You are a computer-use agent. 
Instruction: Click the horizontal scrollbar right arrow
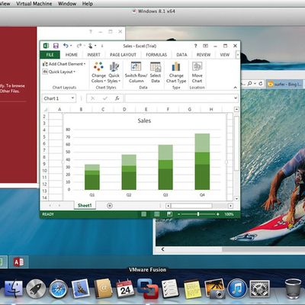(230, 206)
